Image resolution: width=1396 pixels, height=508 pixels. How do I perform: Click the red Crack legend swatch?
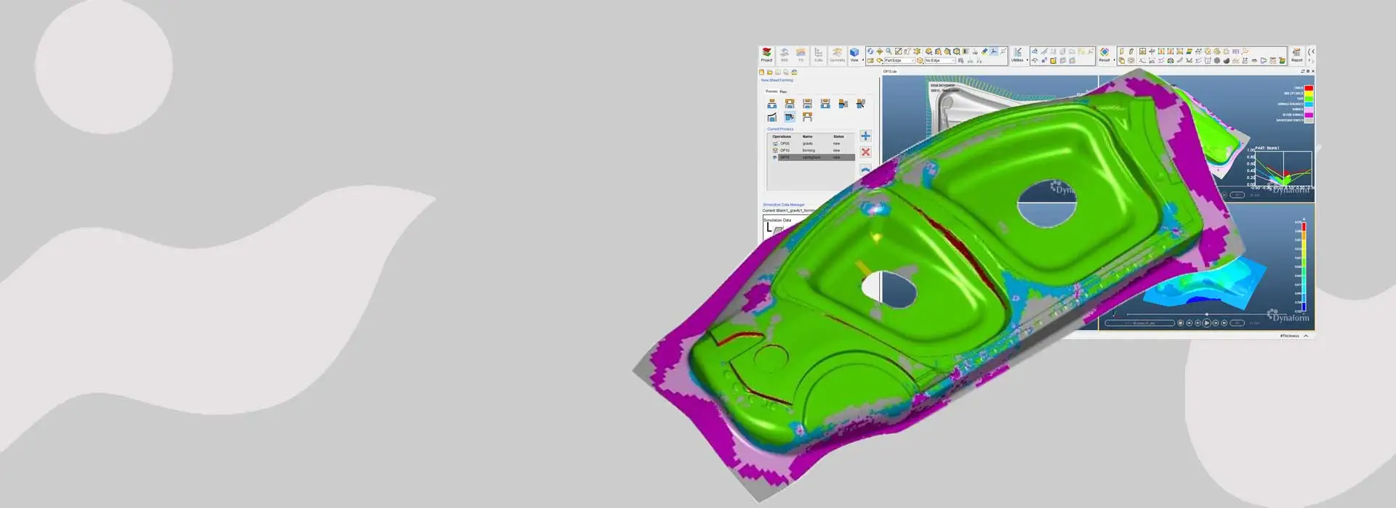click(x=1309, y=88)
